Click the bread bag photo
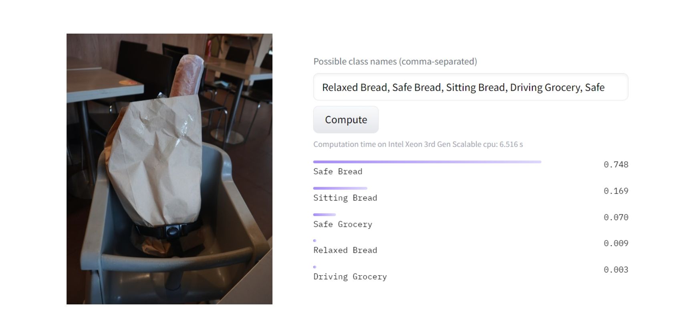This screenshot has width=673, height=336. pos(168,168)
